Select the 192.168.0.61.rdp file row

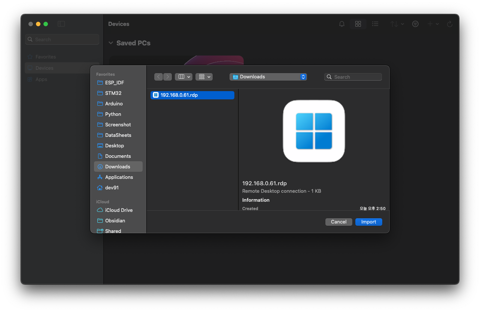192,95
